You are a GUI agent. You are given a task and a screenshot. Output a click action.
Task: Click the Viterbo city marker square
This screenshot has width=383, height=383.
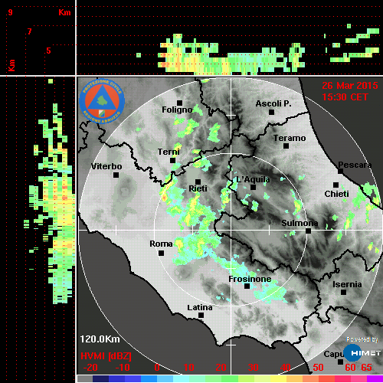pyautogui.click(x=116, y=175)
